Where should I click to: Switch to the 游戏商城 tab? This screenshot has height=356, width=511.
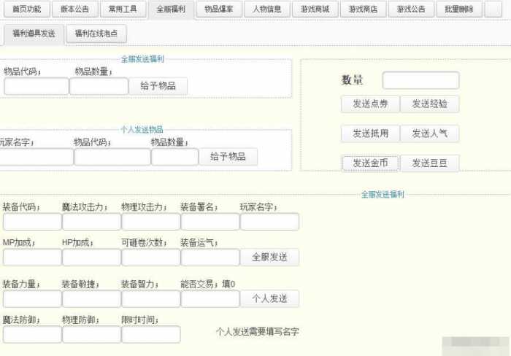315,9
